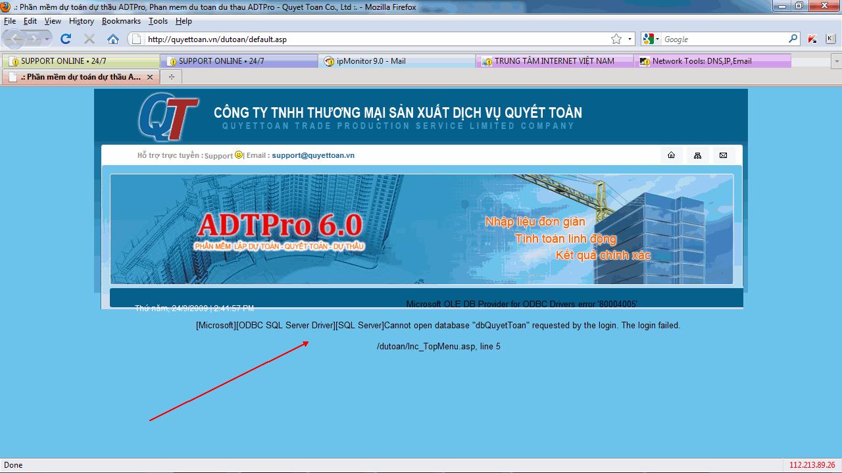Reload the current page
The width and height of the screenshot is (842, 473).
66,39
